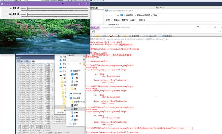
Task: Select the computer node with monitor icon
Action: [x=75, y=98]
